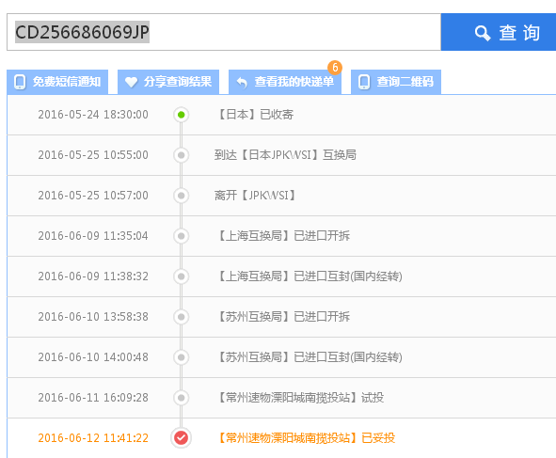Click the heart icon beside 分享查询结果

pyautogui.click(x=131, y=82)
